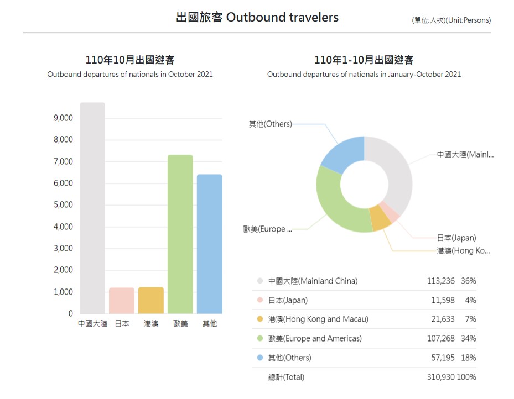Toggle the Mainland China legend dot

(260, 281)
